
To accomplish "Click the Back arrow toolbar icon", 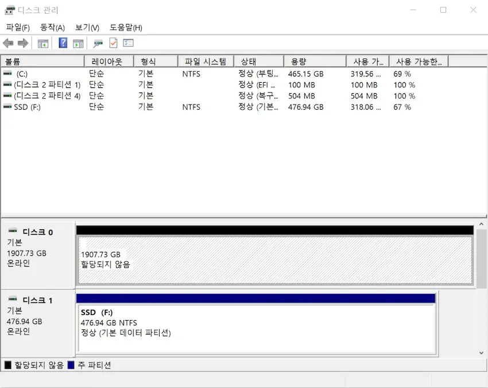I will (x=9, y=43).
